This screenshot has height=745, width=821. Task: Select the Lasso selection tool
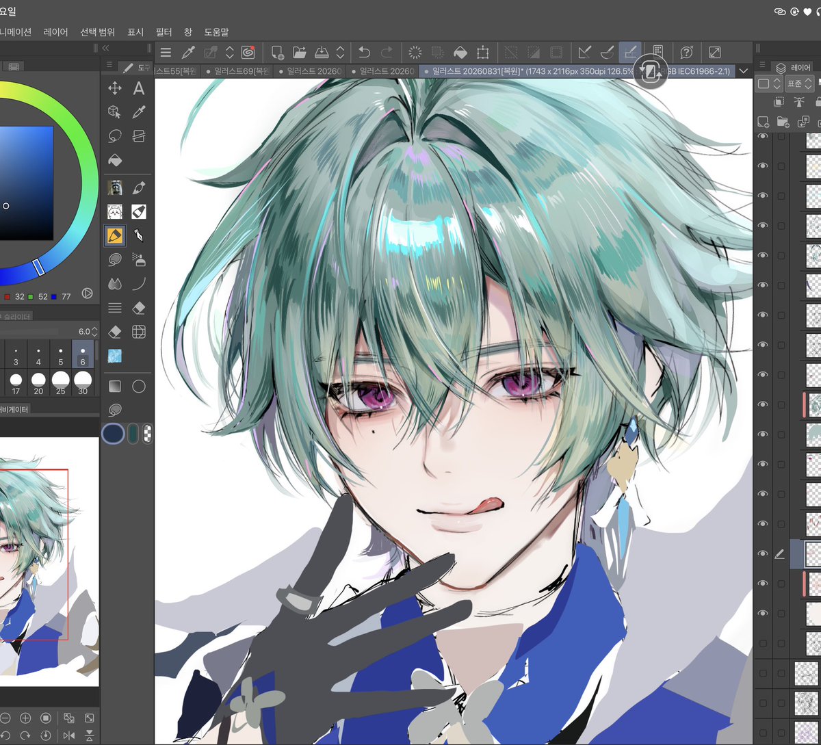tap(115, 136)
